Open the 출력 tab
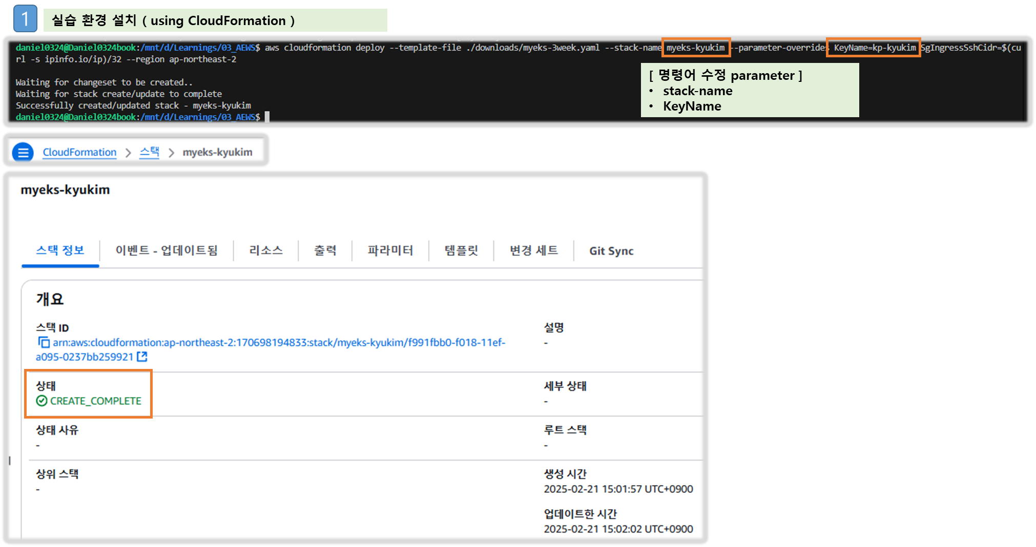The image size is (1036, 547). pyautogui.click(x=325, y=251)
